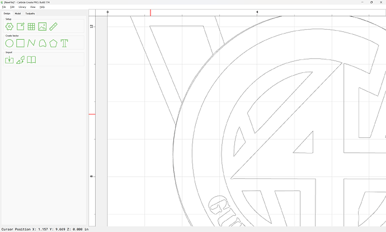Image resolution: width=386 pixels, height=232 pixels.
Task: Click the Import file icon
Action: click(10, 60)
